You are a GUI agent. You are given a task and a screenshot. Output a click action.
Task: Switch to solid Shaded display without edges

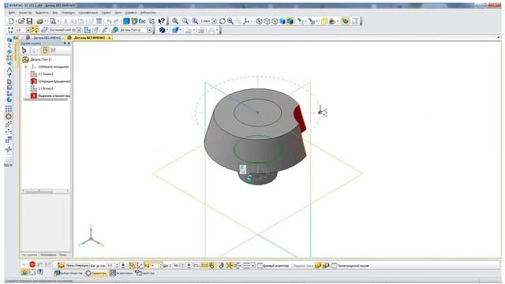coord(282,21)
